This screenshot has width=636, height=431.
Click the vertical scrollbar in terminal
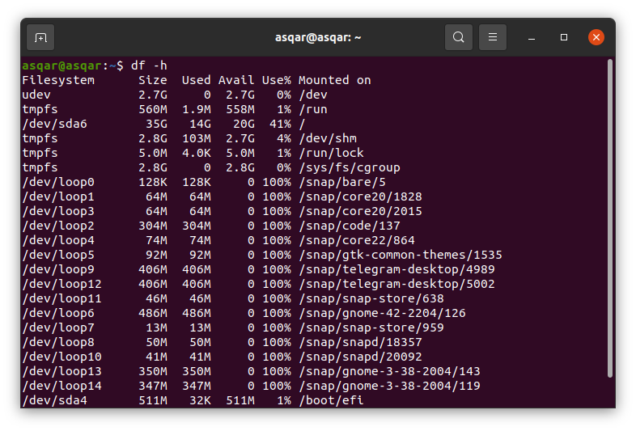(x=609, y=218)
